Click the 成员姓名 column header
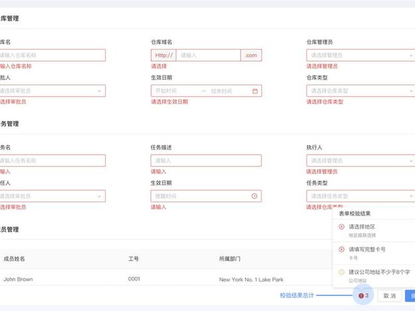This screenshot has height=311, width=415. point(15,259)
